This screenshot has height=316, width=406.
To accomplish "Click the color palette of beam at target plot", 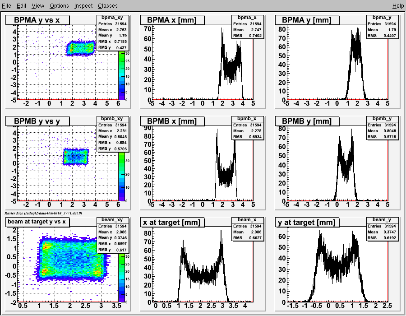I will (122, 278).
